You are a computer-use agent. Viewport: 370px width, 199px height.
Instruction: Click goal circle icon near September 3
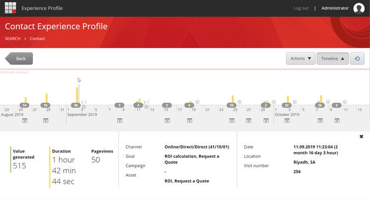point(84,107)
